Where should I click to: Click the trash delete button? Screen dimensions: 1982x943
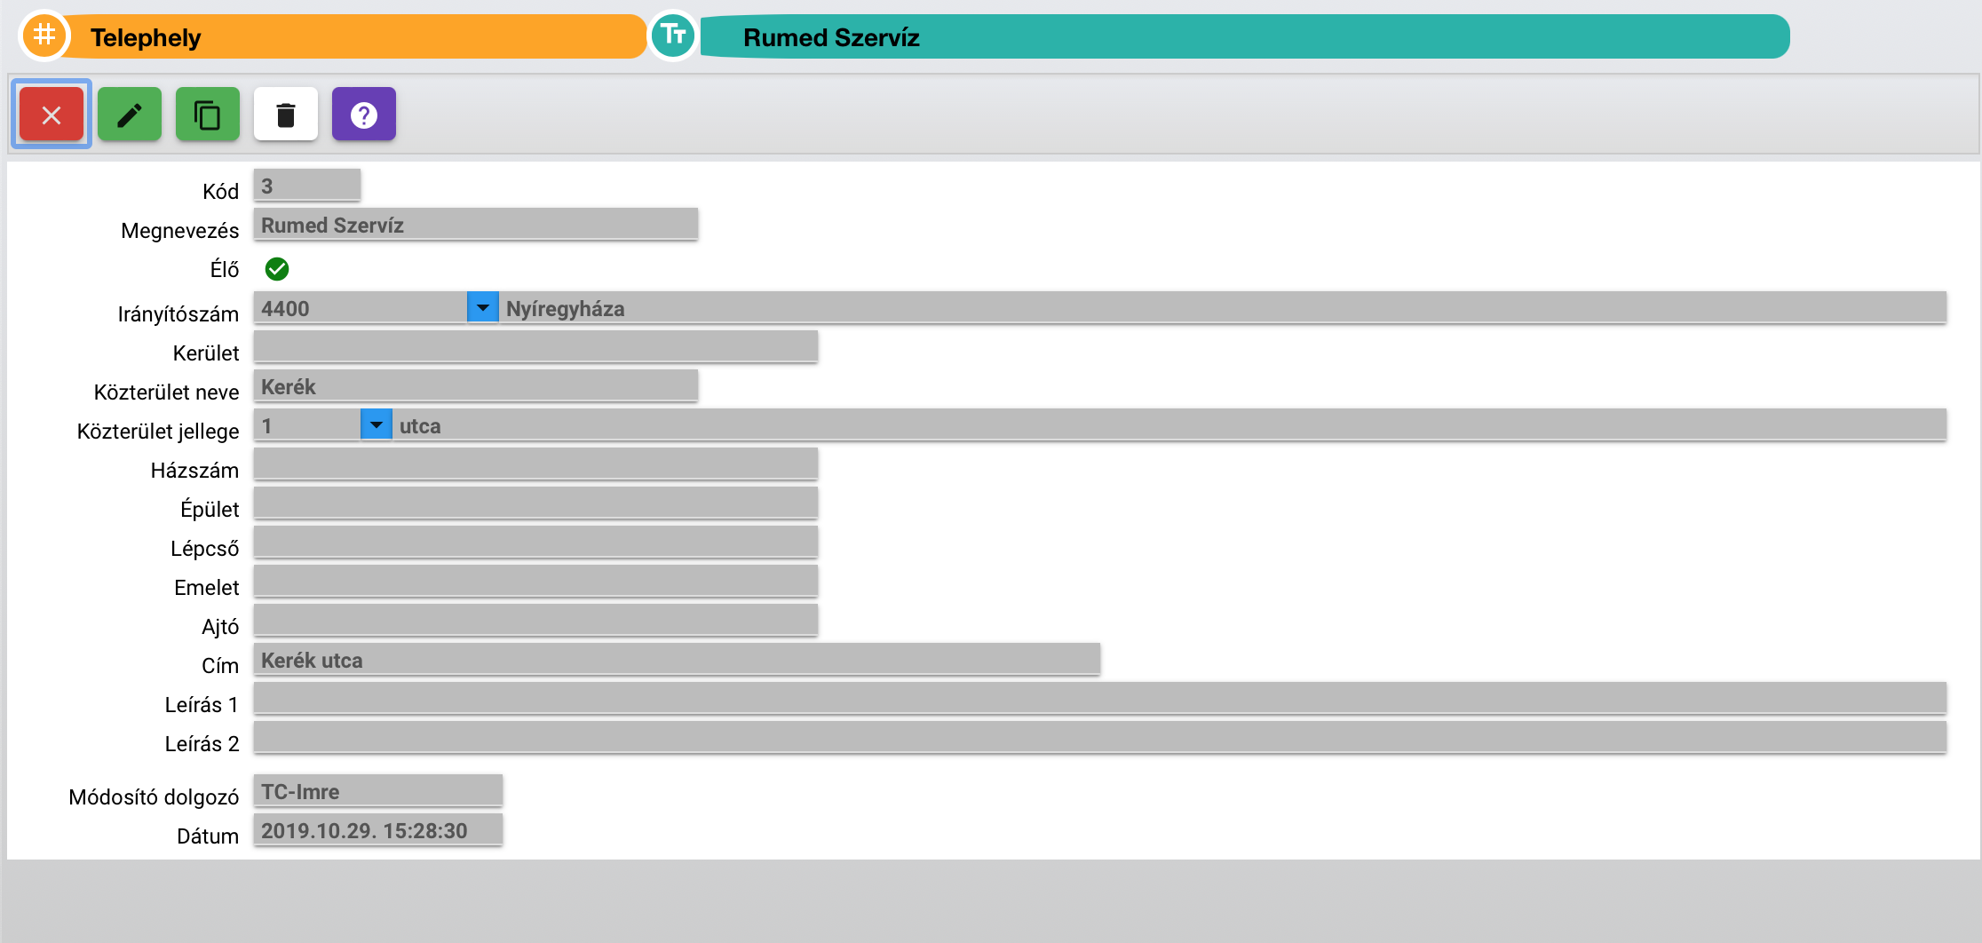(x=286, y=115)
